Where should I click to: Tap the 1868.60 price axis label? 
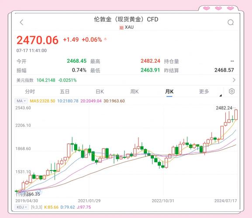click(x=23, y=149)
